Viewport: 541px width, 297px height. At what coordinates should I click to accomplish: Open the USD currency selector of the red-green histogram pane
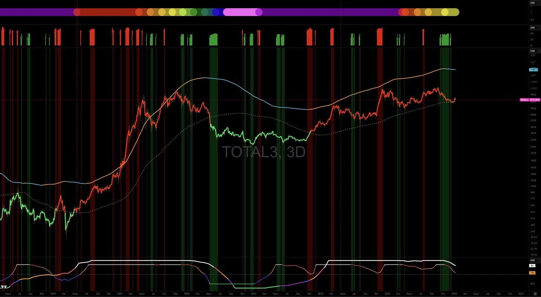pyautogui.click(x=535, y=28)
